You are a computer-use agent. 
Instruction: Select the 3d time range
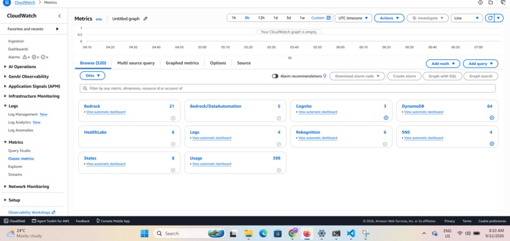tap(289, 18)
